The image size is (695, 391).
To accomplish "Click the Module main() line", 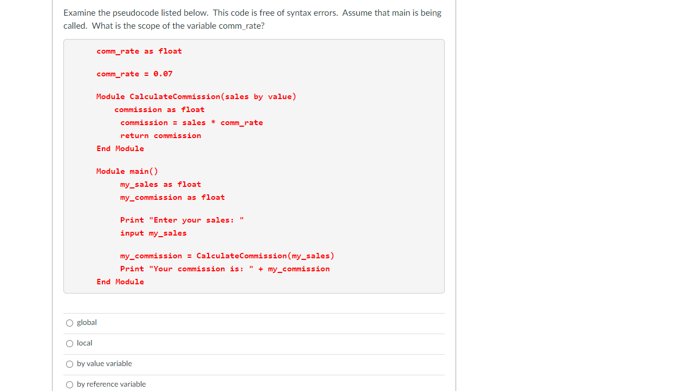I will pyautogui.click(x=127, y=171).
